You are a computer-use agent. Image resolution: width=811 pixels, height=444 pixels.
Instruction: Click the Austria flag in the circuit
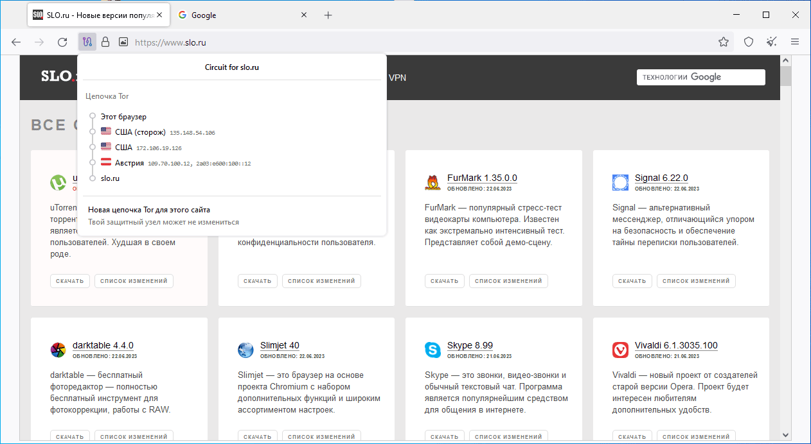[x=106, y=163]
